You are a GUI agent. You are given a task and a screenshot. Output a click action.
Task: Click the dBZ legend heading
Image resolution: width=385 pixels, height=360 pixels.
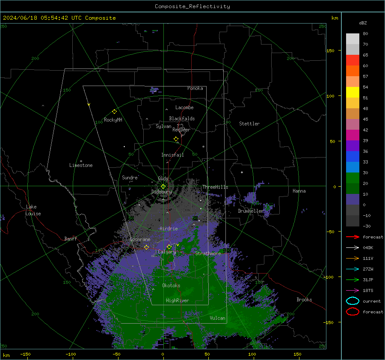click(x=363, y=23)
